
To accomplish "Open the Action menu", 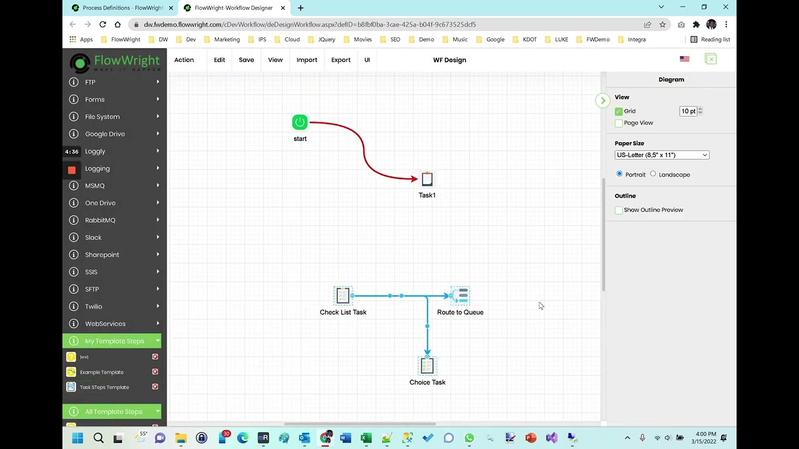I will (184, 60).
